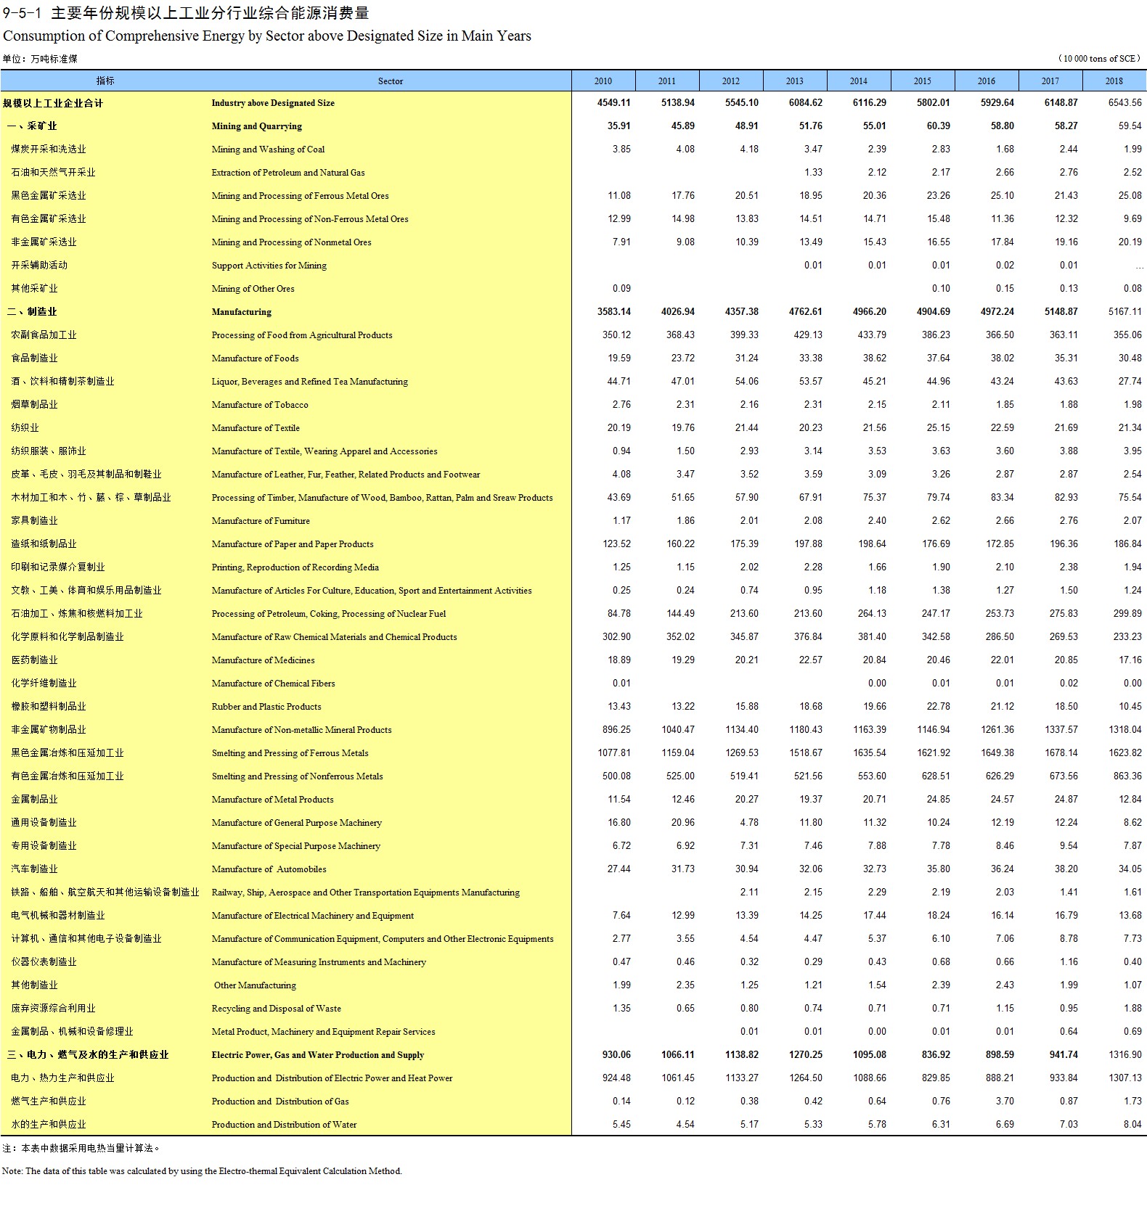Select 'Mining of Other Ores' label
The height and width of the screenshot is (1206, 1147).
253,289
